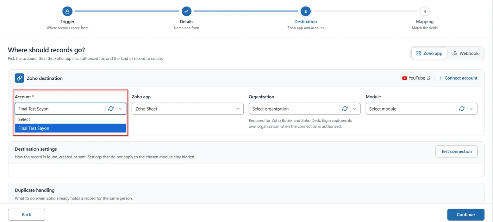Click the 'Required for Zoho Books' helper text

point(300,123)
